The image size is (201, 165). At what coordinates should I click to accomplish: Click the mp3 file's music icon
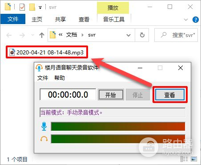(12, 52)
